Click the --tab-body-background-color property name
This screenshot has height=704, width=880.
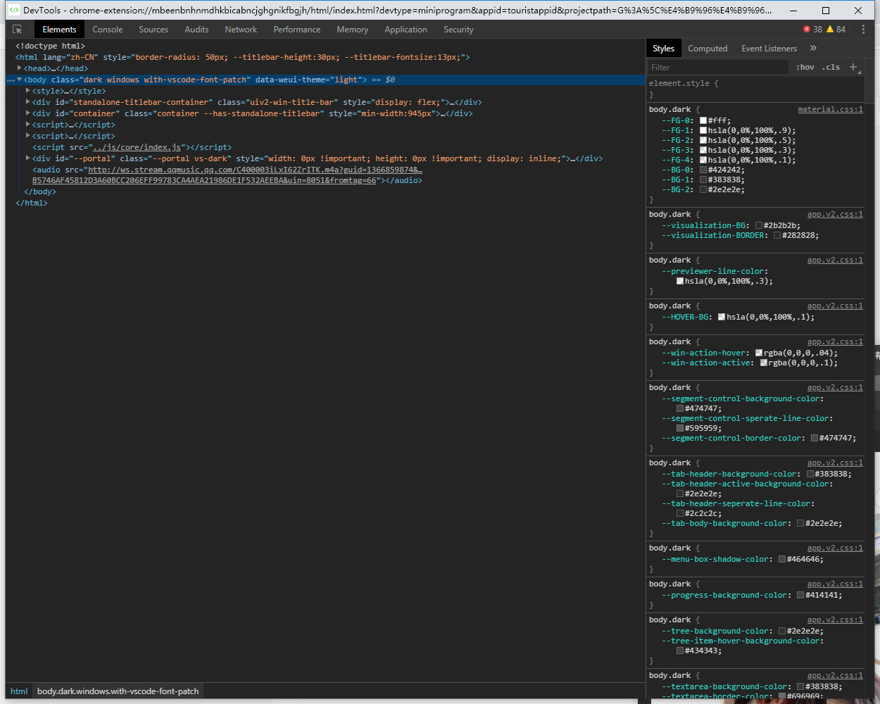click(x=725, y=523)
